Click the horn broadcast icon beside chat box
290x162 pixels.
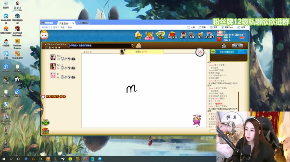pos(139,46)
